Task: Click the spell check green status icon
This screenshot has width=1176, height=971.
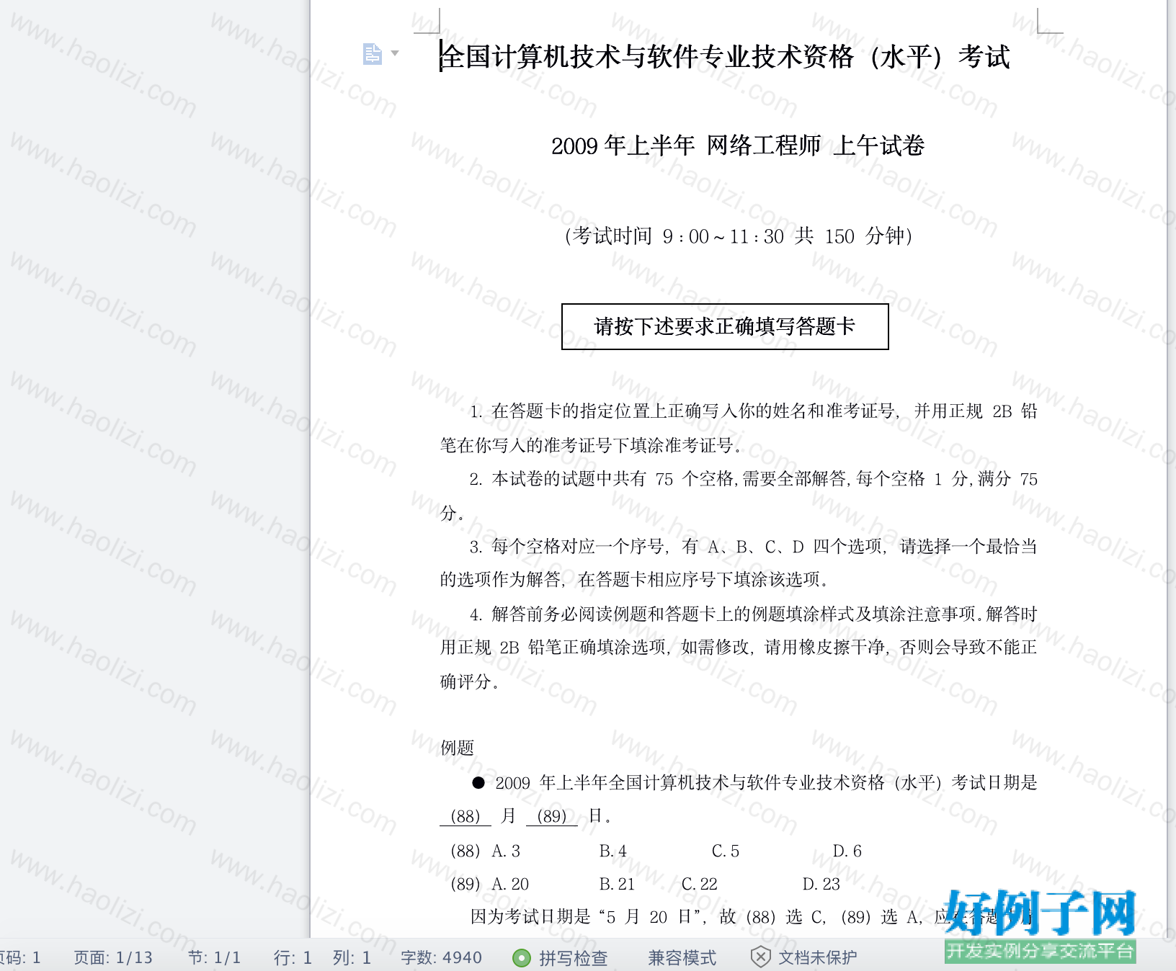Action: click(521, 957)
